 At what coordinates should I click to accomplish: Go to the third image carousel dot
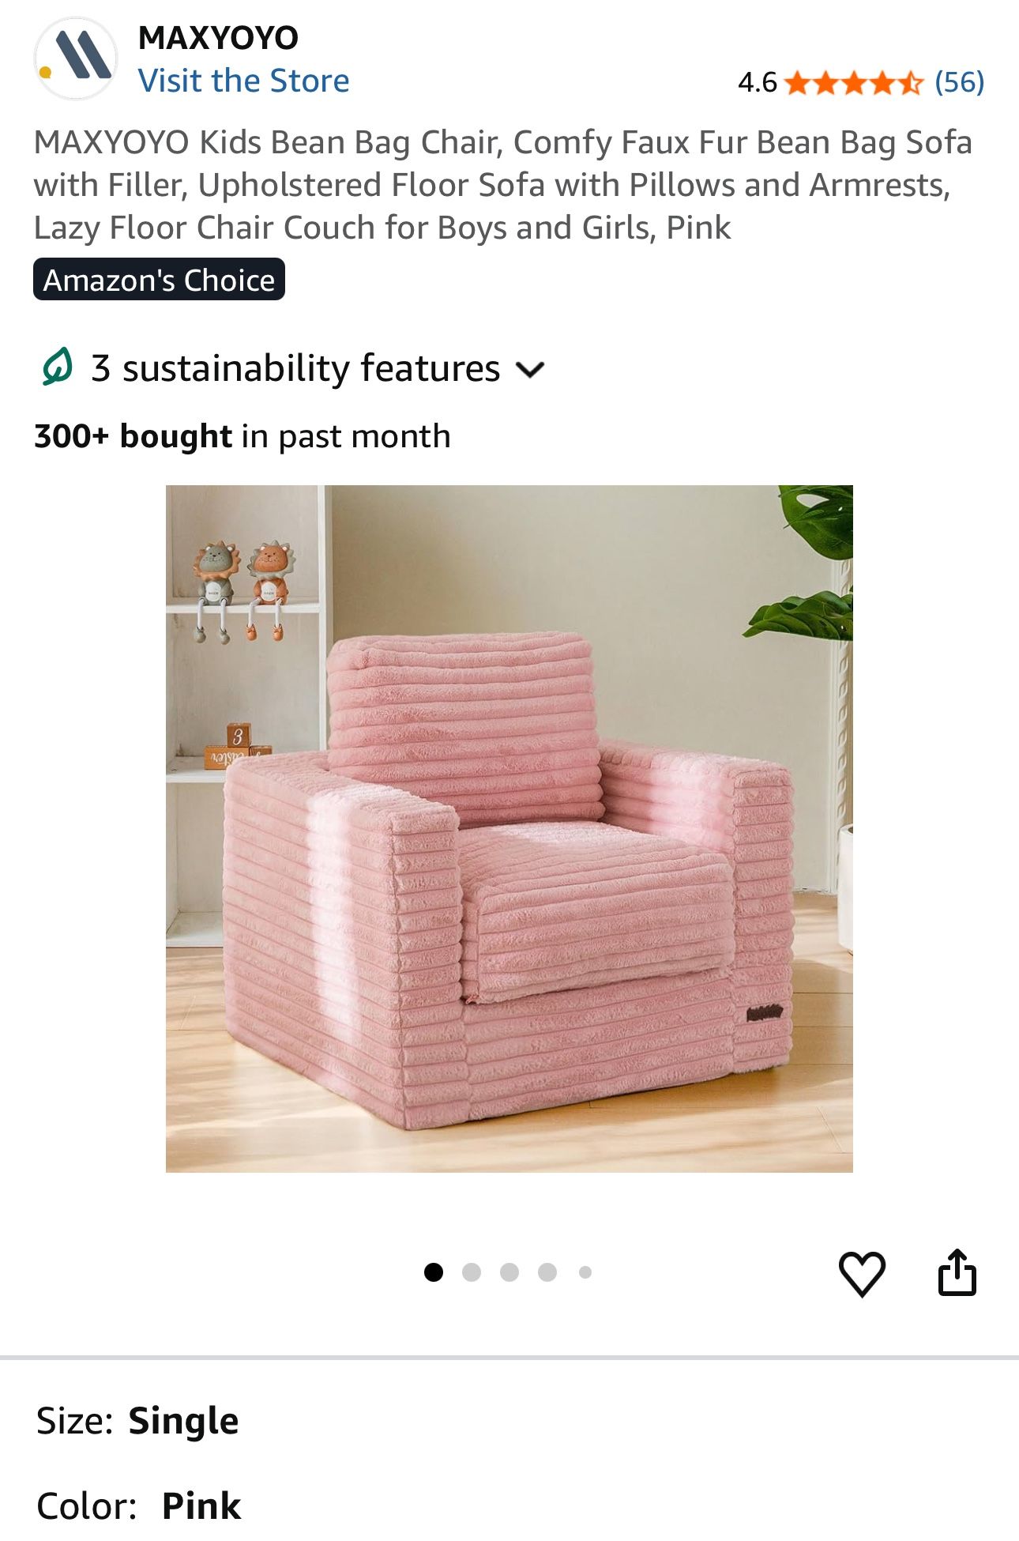click(x=509, y=1272)
